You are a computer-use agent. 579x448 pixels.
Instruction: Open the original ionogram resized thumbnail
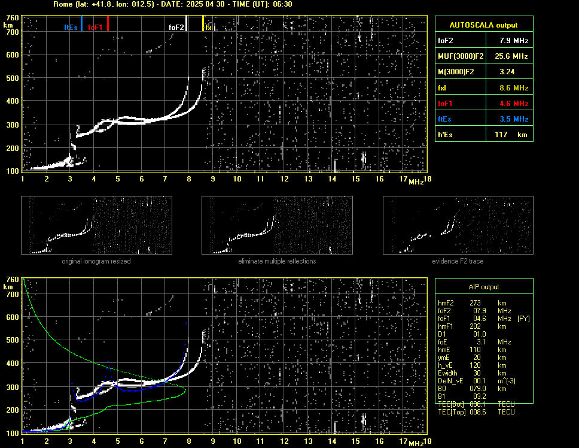(96, 225)
